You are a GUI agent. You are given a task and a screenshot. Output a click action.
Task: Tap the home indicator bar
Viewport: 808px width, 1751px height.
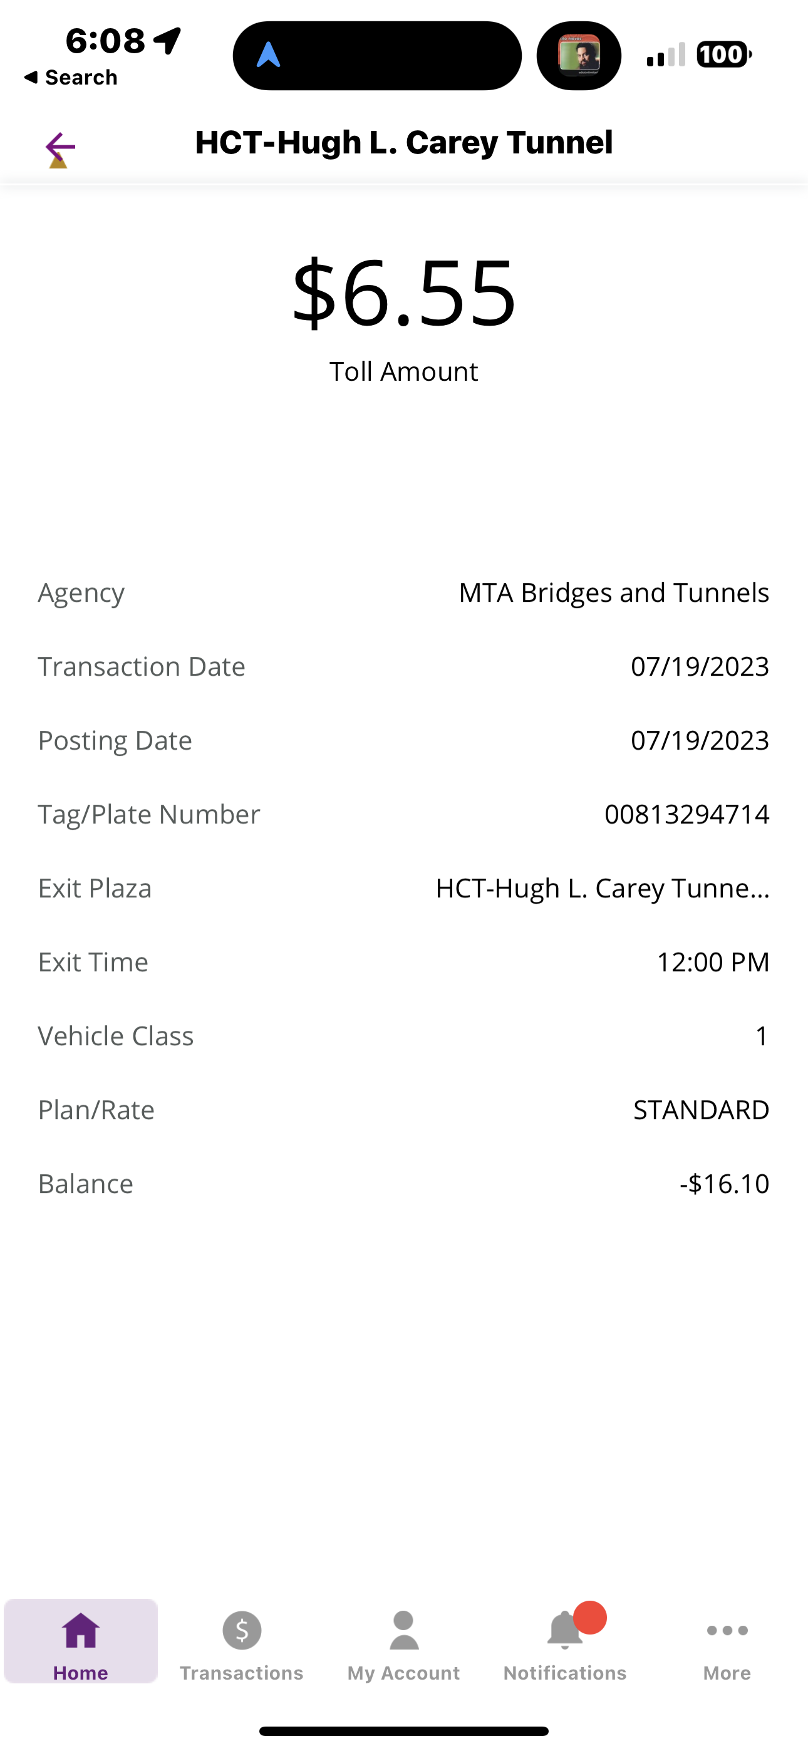click(404, 1730)
